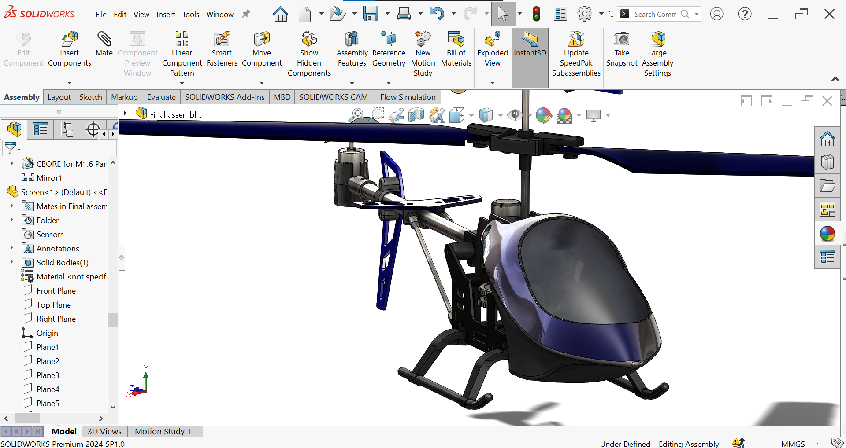Screen dimensions: 846x448
Task: Click the Edit Appearance color ball
Action: (x=543, y=115)
